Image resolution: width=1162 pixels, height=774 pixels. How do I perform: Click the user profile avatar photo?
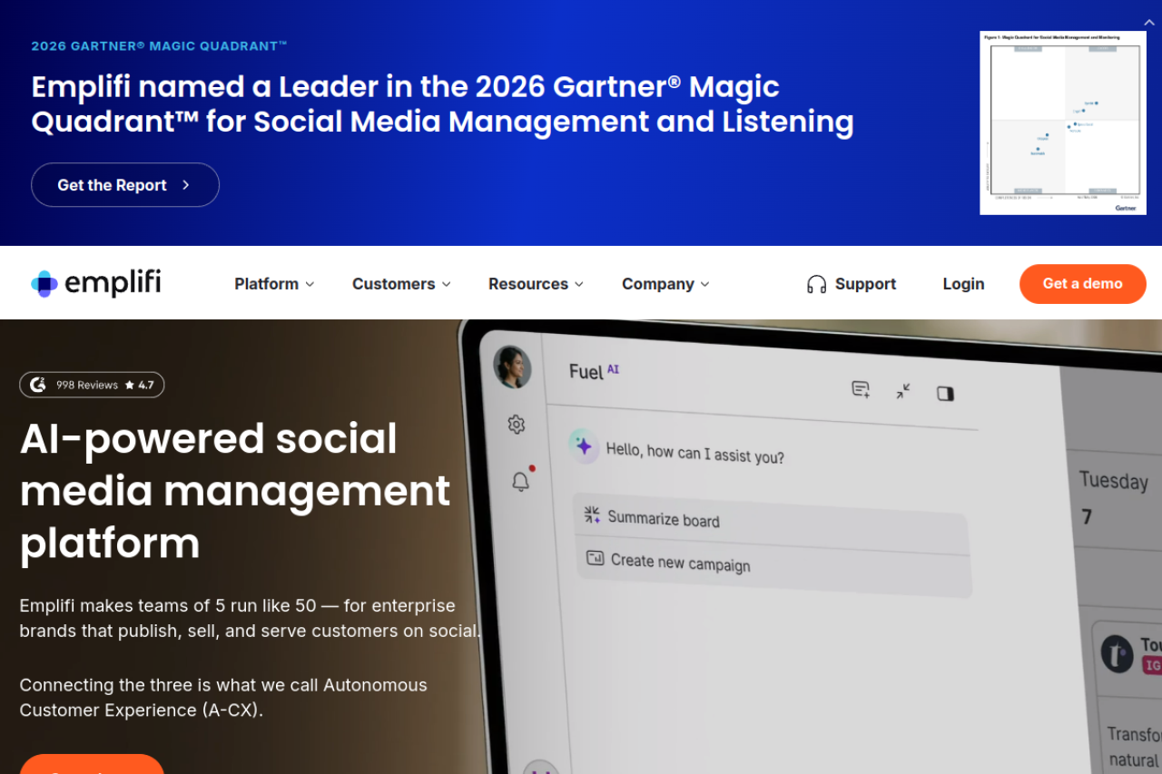512,367
